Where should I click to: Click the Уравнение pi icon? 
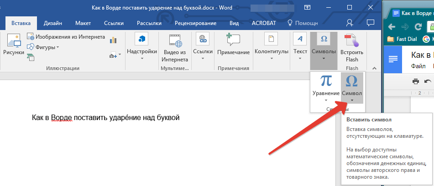(325, 81)
